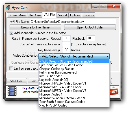
Task: Uncheck Add sequential number to file name
Action: 11,33
